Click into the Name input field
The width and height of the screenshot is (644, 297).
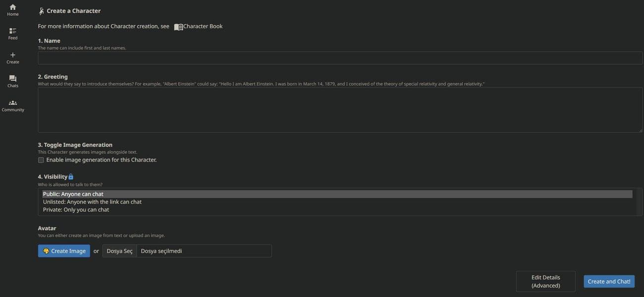340,58
